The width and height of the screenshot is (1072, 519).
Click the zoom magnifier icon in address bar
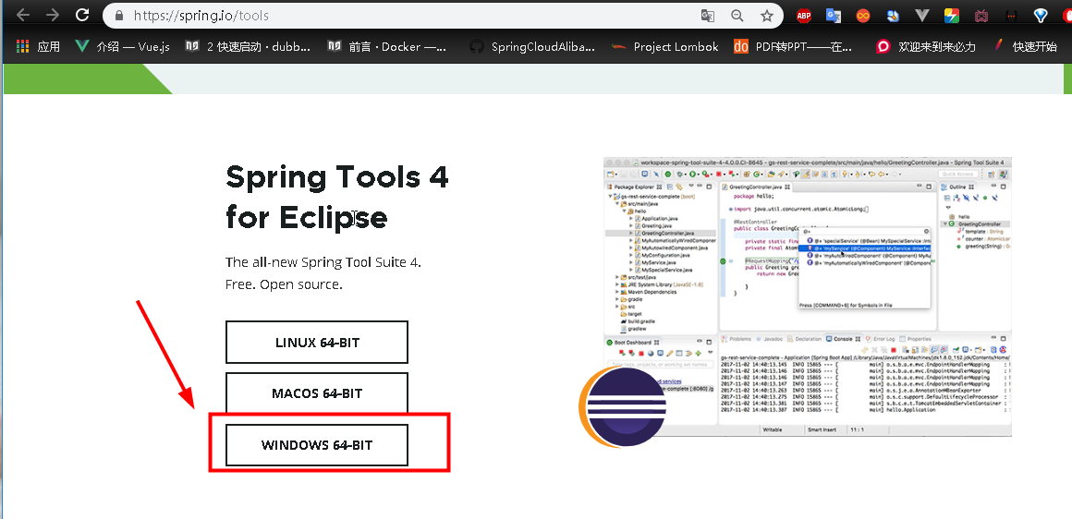pyautogui.click(x=737, y=16)
